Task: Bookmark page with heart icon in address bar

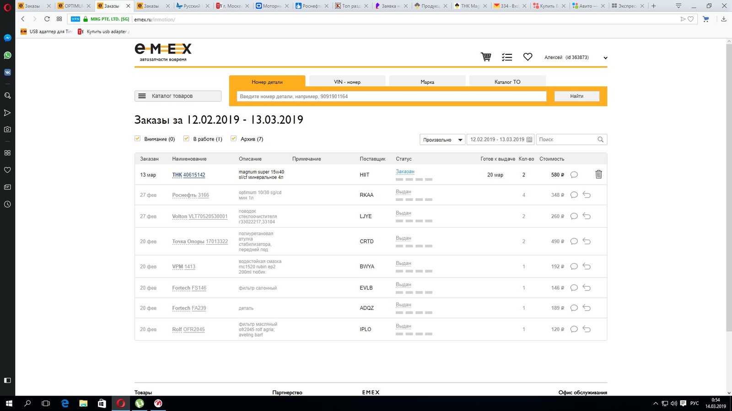Action: point(691,19)
